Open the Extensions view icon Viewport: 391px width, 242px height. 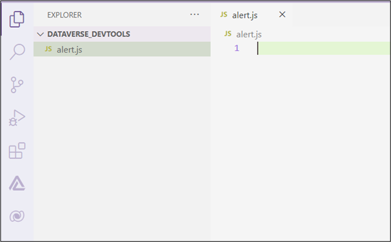tap(17, 151)
